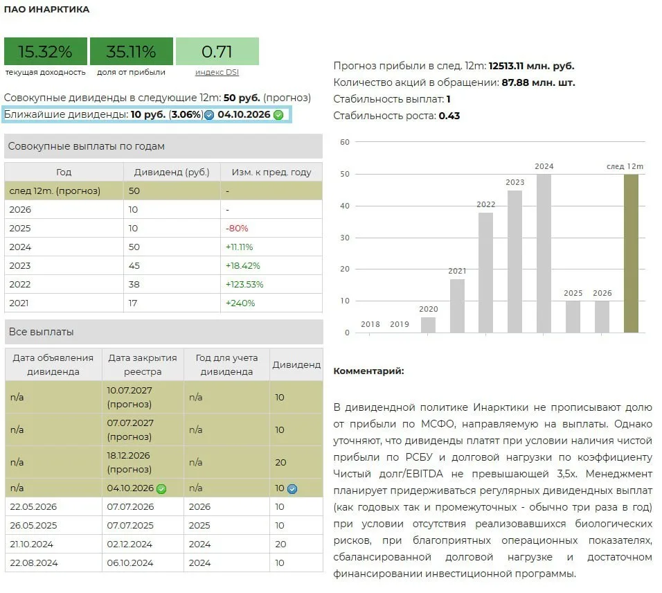Click the +123.53% change value
This screenshot has width=662, height=593.
pyautogui.click(x=244, y=284)
